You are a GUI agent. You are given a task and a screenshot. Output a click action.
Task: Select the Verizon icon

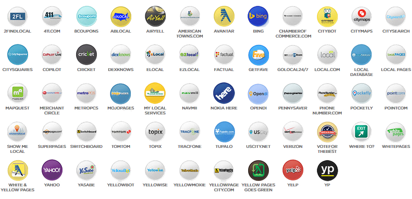pos(293,132)
